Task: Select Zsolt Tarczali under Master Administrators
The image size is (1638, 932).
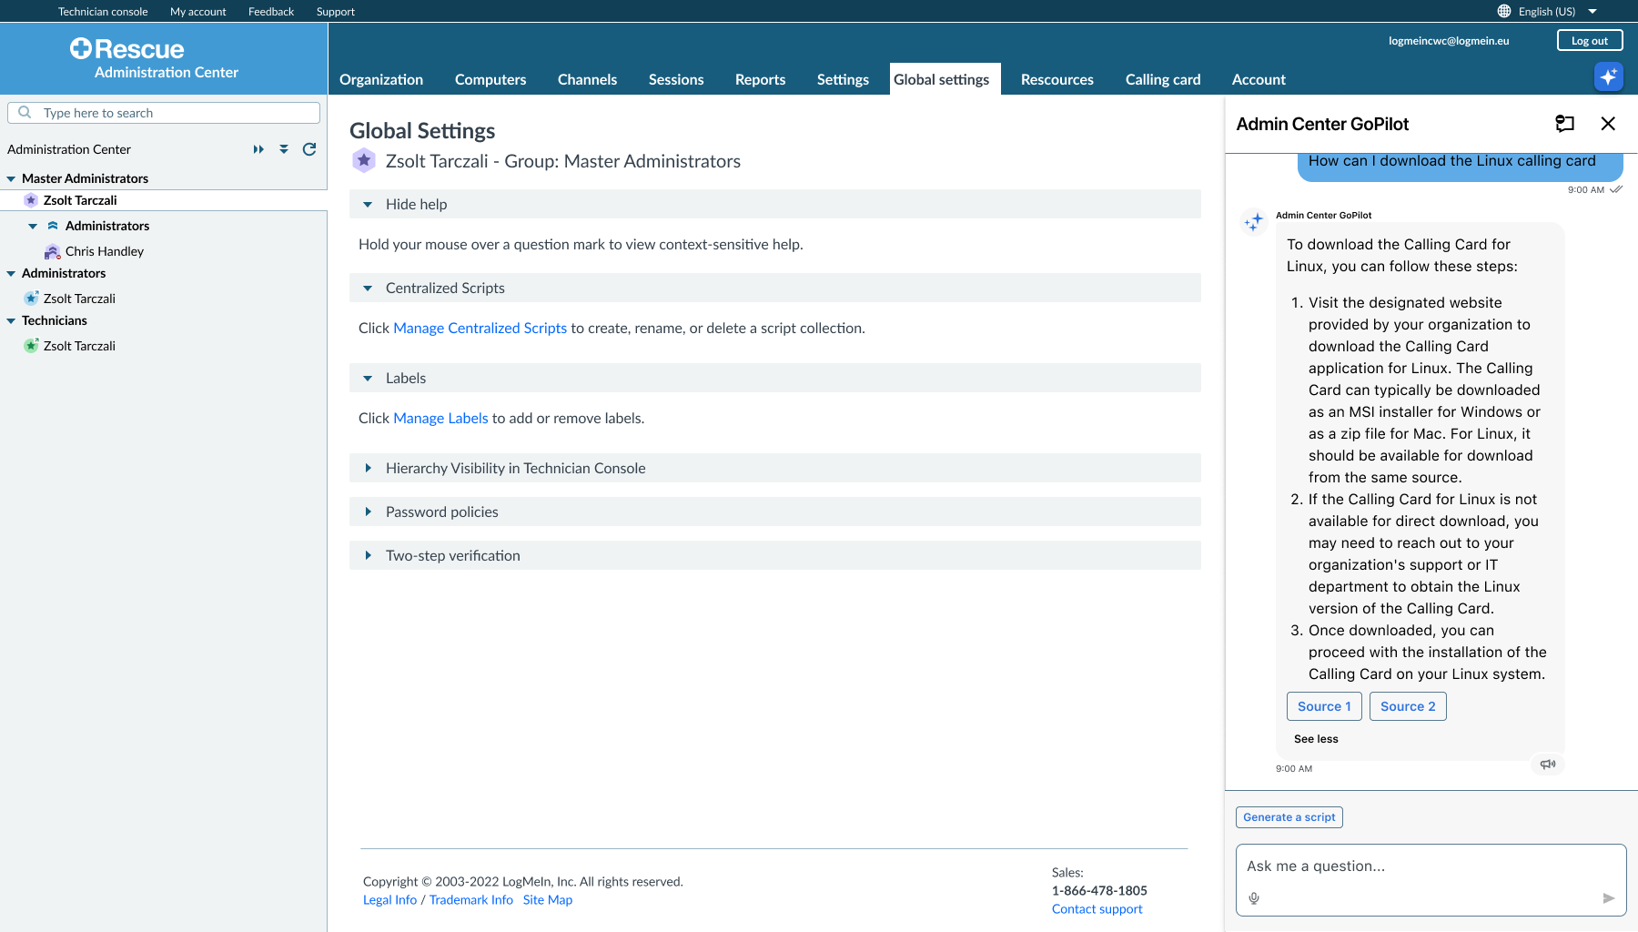Action: click(80, 200)
